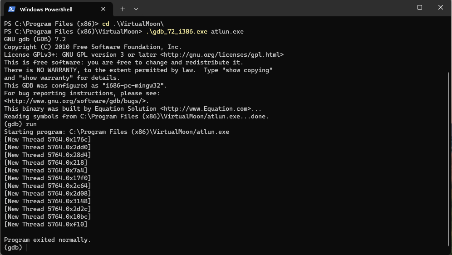Click the 'For bug reporting instructions' line
The width and height of the screenshot is (452, 255).
coord(82,93)
